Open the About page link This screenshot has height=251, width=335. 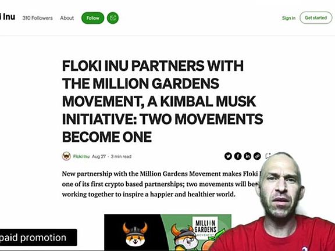pos(67,18)
